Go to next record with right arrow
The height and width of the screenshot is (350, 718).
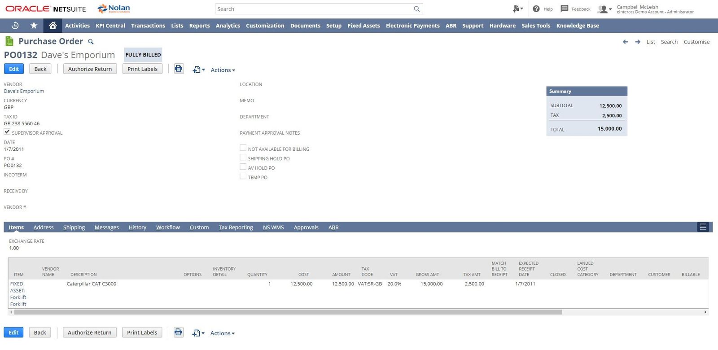pyautogui.click(x=638, y=42)
